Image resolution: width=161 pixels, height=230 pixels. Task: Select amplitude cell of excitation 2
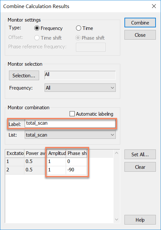click(x=56, y=170)
